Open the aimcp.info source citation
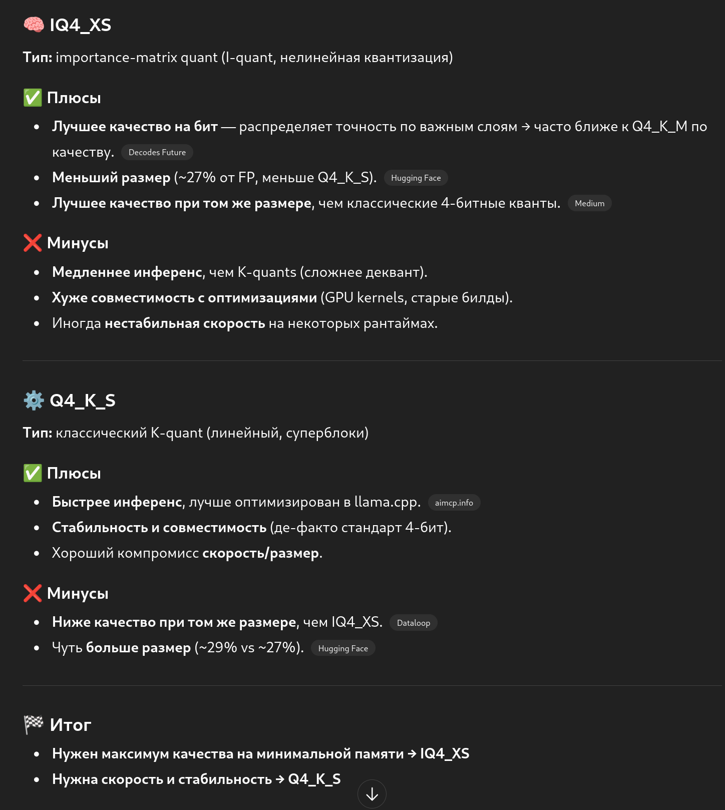The width and height of the screenshot is (725, 810). (x=454, y=503)
